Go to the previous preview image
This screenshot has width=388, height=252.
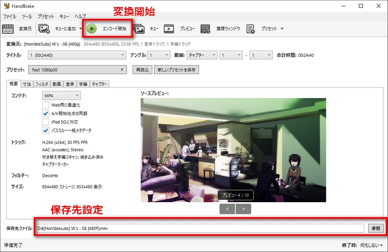(x=227, y=209)
